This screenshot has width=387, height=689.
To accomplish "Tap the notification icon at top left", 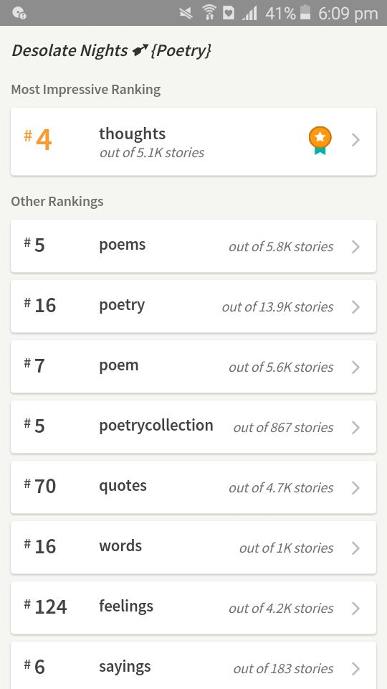I will [x=19, y=13].
